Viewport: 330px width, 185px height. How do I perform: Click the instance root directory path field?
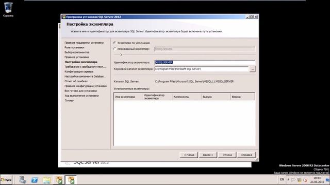[x=202, y=69]
